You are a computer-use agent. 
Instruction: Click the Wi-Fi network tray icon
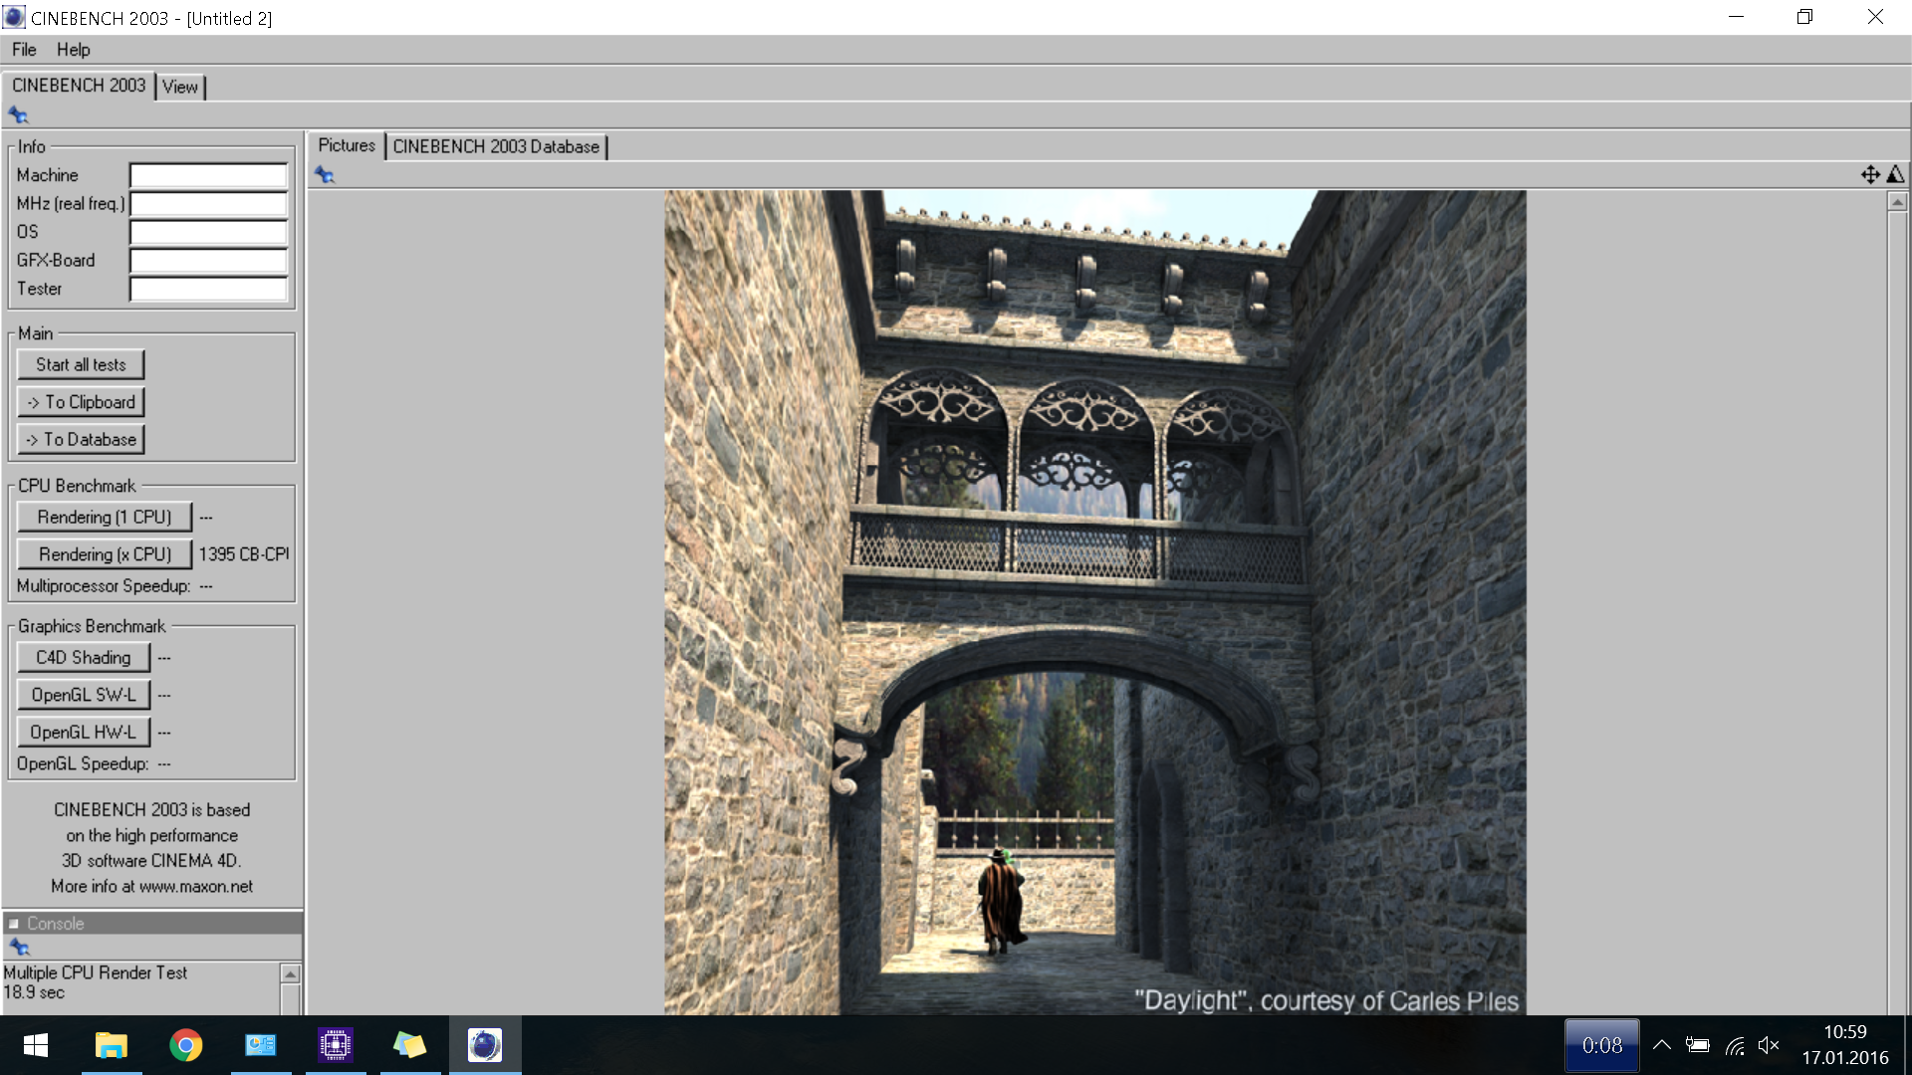coord(1735,1045)
